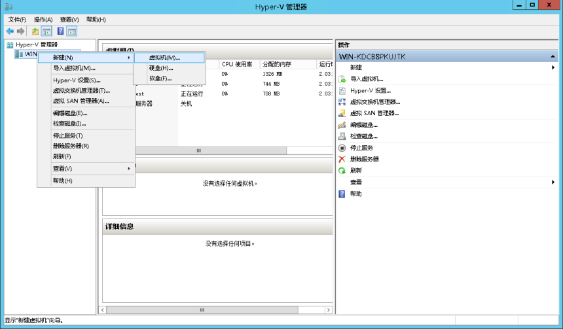Select 硬盘(H)... in the submenu
The width and height of the screenshot is (563, 329).
coord(170,68)
